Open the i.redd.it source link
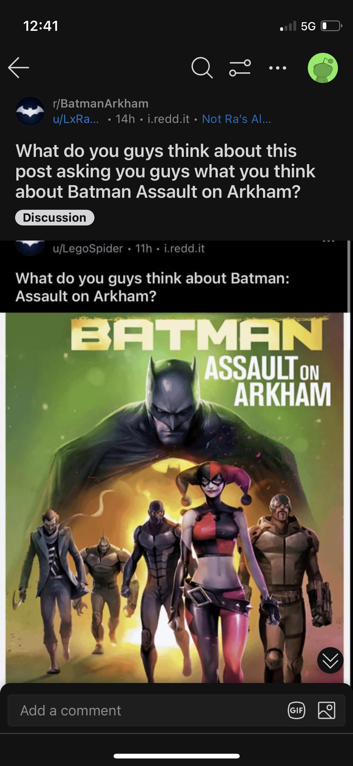353x766 pixels. click(x=168, y=119)
